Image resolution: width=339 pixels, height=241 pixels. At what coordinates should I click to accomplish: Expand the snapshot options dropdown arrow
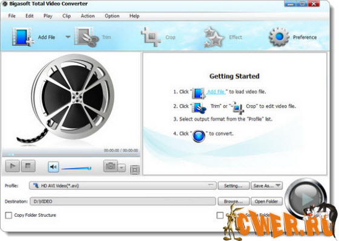point(122,168)
